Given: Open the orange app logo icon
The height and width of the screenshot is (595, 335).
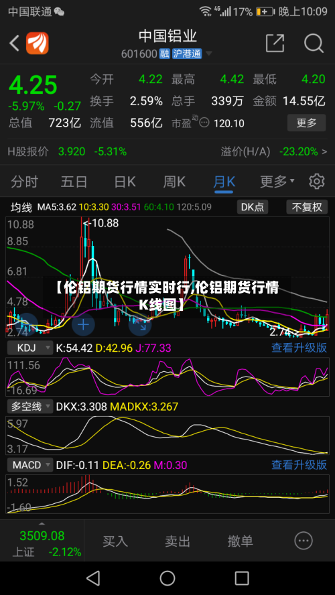Looking at the screenshot, I should point(37,44).
